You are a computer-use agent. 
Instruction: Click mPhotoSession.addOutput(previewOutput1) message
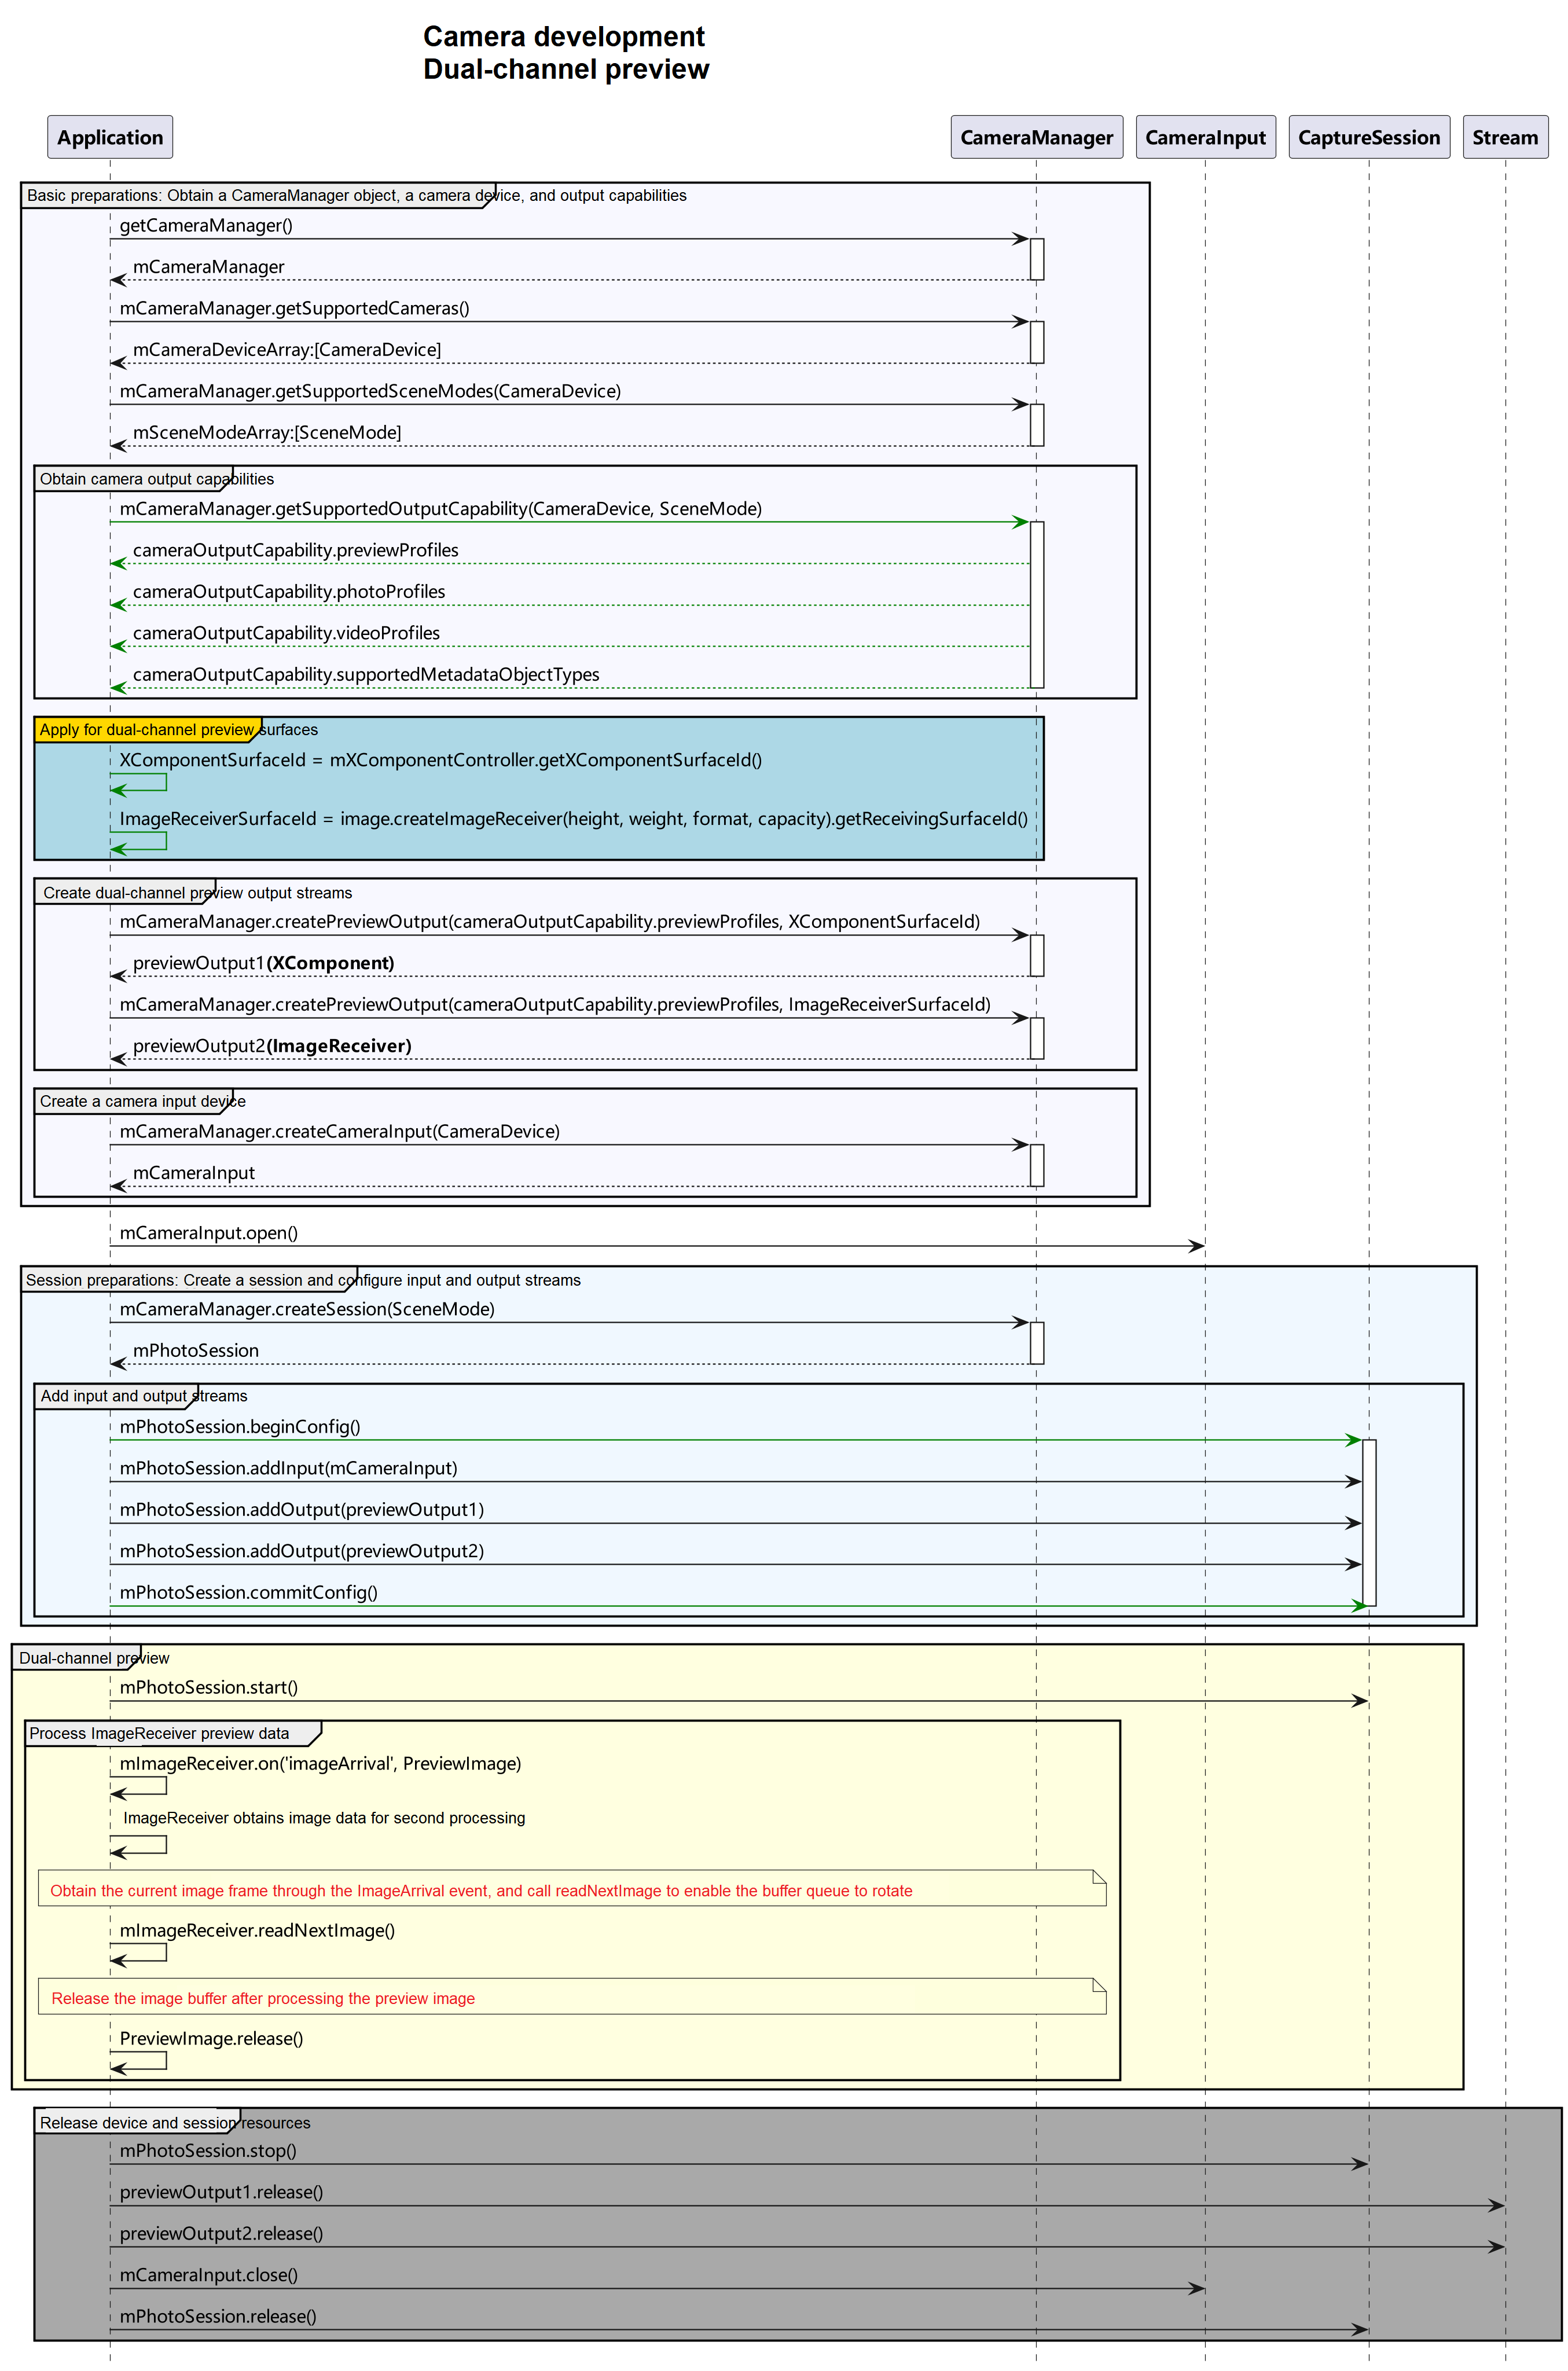click(x=301, y=1510)
